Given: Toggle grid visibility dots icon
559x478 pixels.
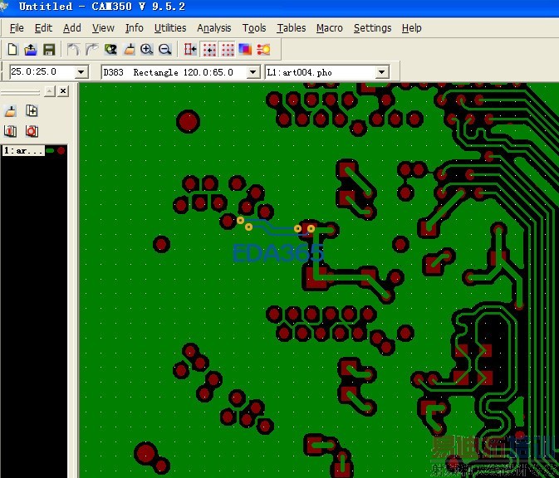Looking at the screenshot, I should pos(228,49).
